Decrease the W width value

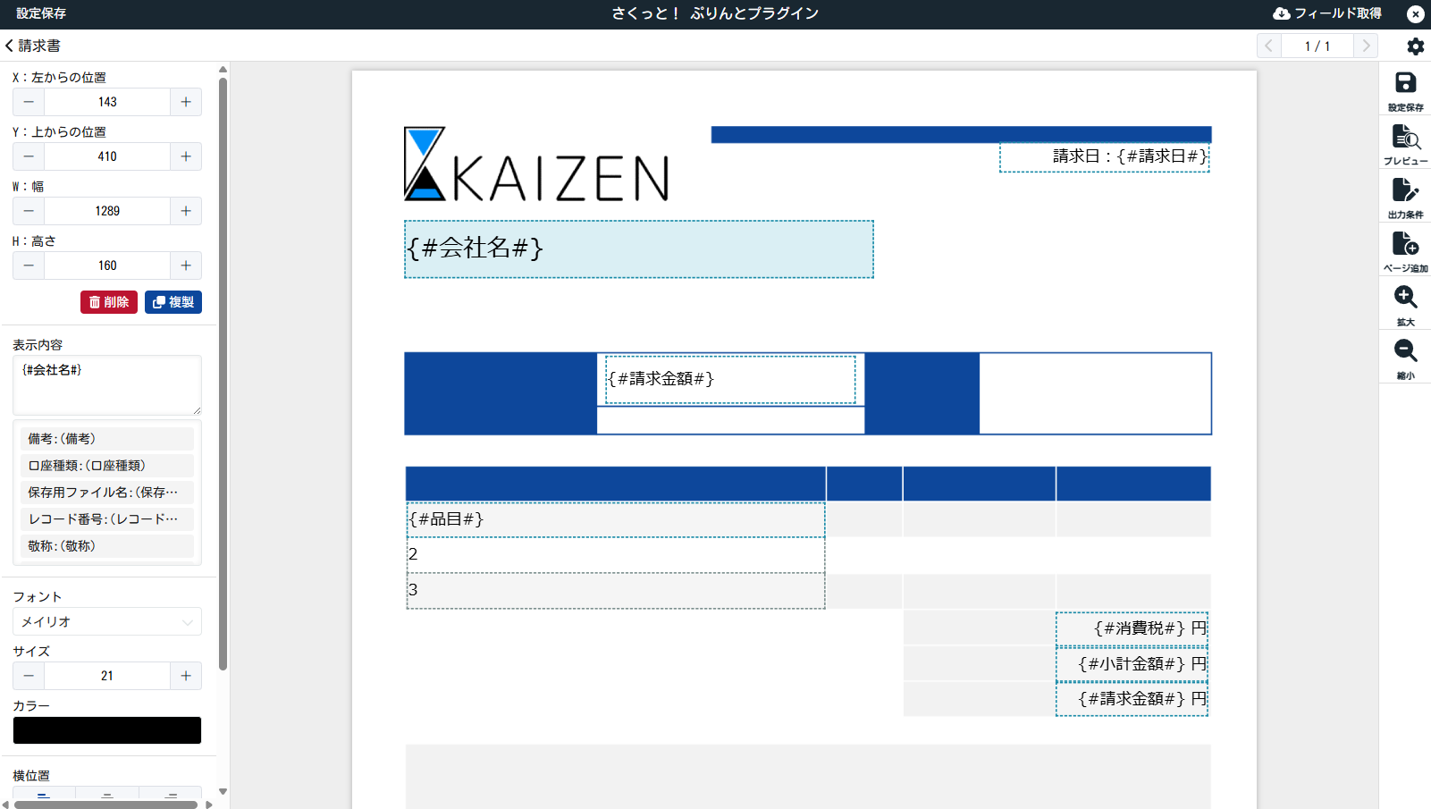(x=29, y=211)
